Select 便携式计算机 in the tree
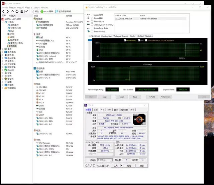This screenshot has height=185, width=214. 15,43
